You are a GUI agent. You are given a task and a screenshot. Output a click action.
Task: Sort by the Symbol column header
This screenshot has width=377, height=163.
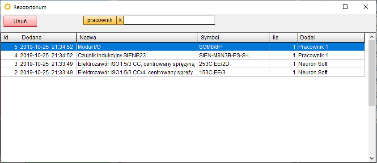[x=234, y=38]
